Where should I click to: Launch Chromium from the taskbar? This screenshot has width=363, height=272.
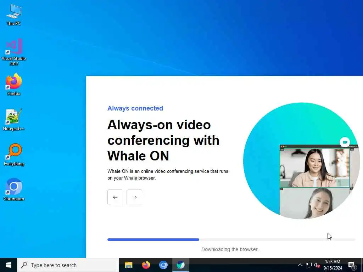tap(163, 265)
